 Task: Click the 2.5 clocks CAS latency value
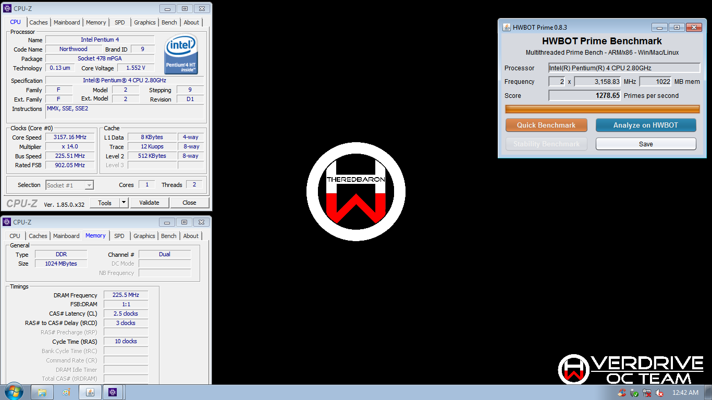point(126,314)
